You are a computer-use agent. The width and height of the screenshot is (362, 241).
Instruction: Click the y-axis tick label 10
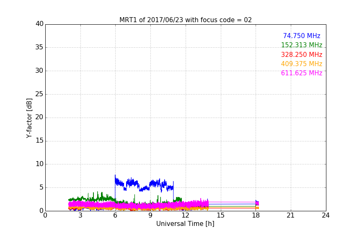[x=39, y=164]
